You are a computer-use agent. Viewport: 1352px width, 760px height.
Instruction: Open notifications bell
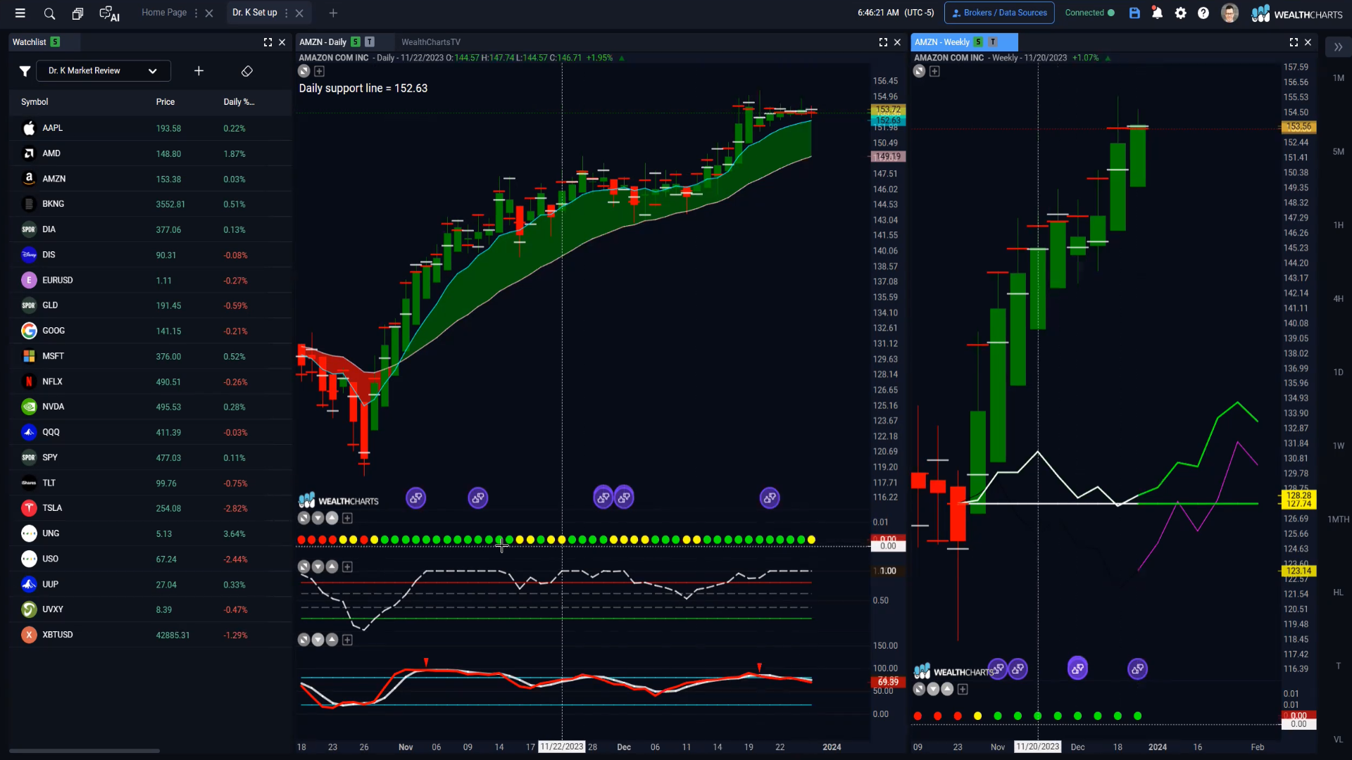(x=1157, y=13)
